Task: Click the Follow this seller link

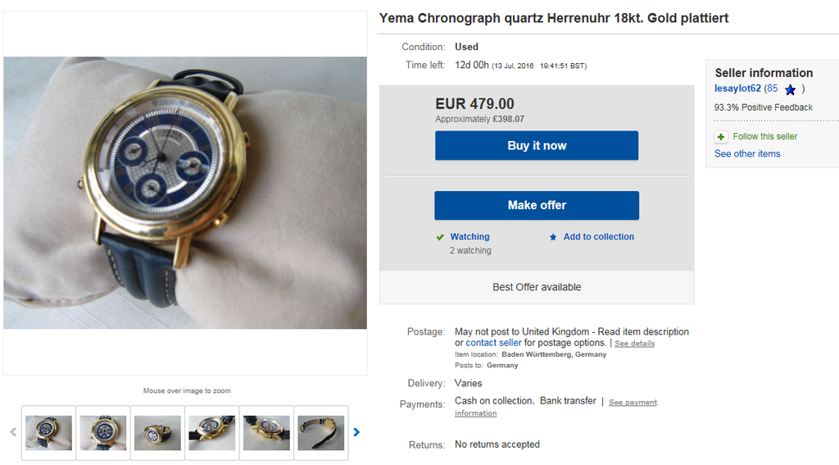Action: pyautogui.click(x=764, y=137)
